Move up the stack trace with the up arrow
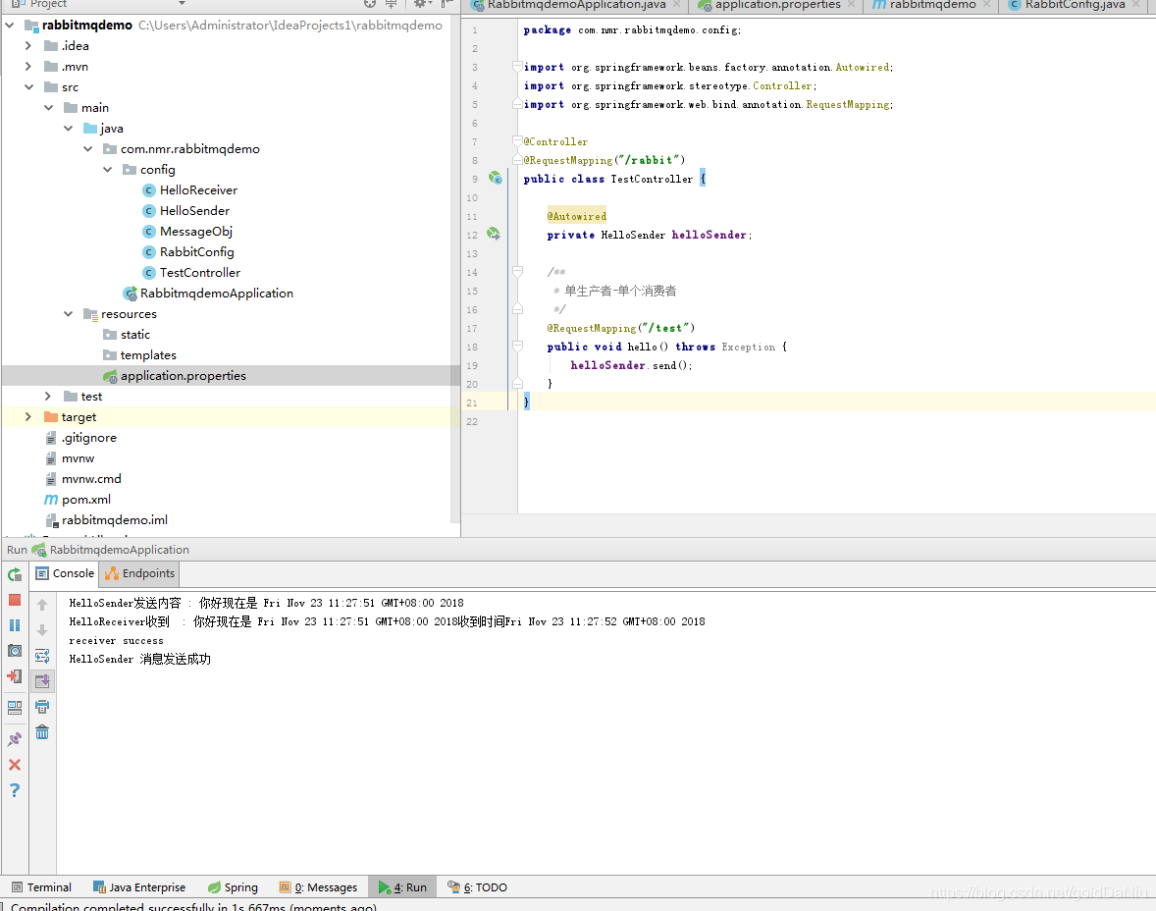1156x911 pixels. (x=42, y=605)
